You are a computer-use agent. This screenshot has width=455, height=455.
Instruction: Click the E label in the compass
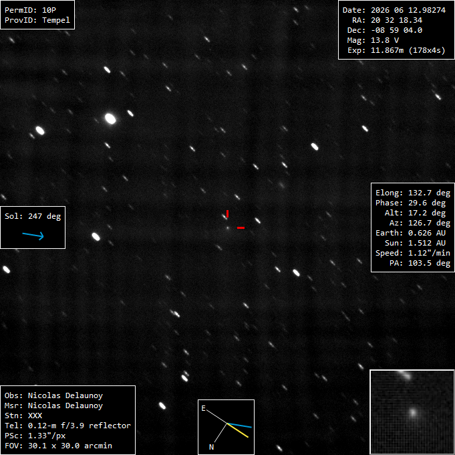(x=203, y=409)
